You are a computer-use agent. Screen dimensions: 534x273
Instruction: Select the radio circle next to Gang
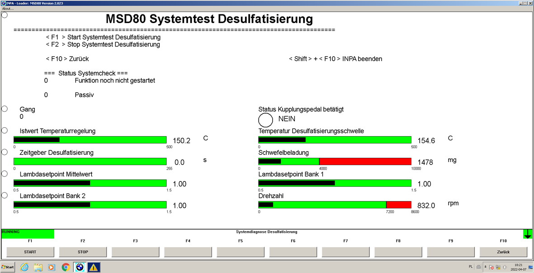(5, 109)
